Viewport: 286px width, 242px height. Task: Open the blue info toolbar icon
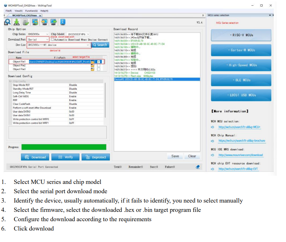tap(63, 22)
